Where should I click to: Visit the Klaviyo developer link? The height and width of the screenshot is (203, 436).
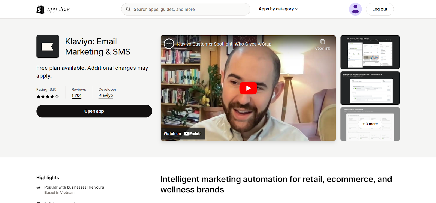pos(106,95)
